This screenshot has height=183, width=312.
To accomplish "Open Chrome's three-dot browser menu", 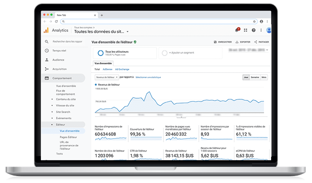I will 267,21.
